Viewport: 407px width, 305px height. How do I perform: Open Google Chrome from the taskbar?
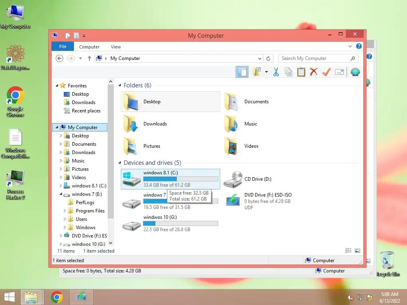coord(57,297)
